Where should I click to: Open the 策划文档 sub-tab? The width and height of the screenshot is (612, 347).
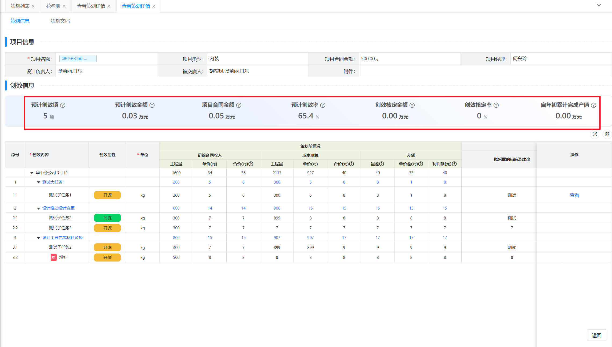pos(60,21)
